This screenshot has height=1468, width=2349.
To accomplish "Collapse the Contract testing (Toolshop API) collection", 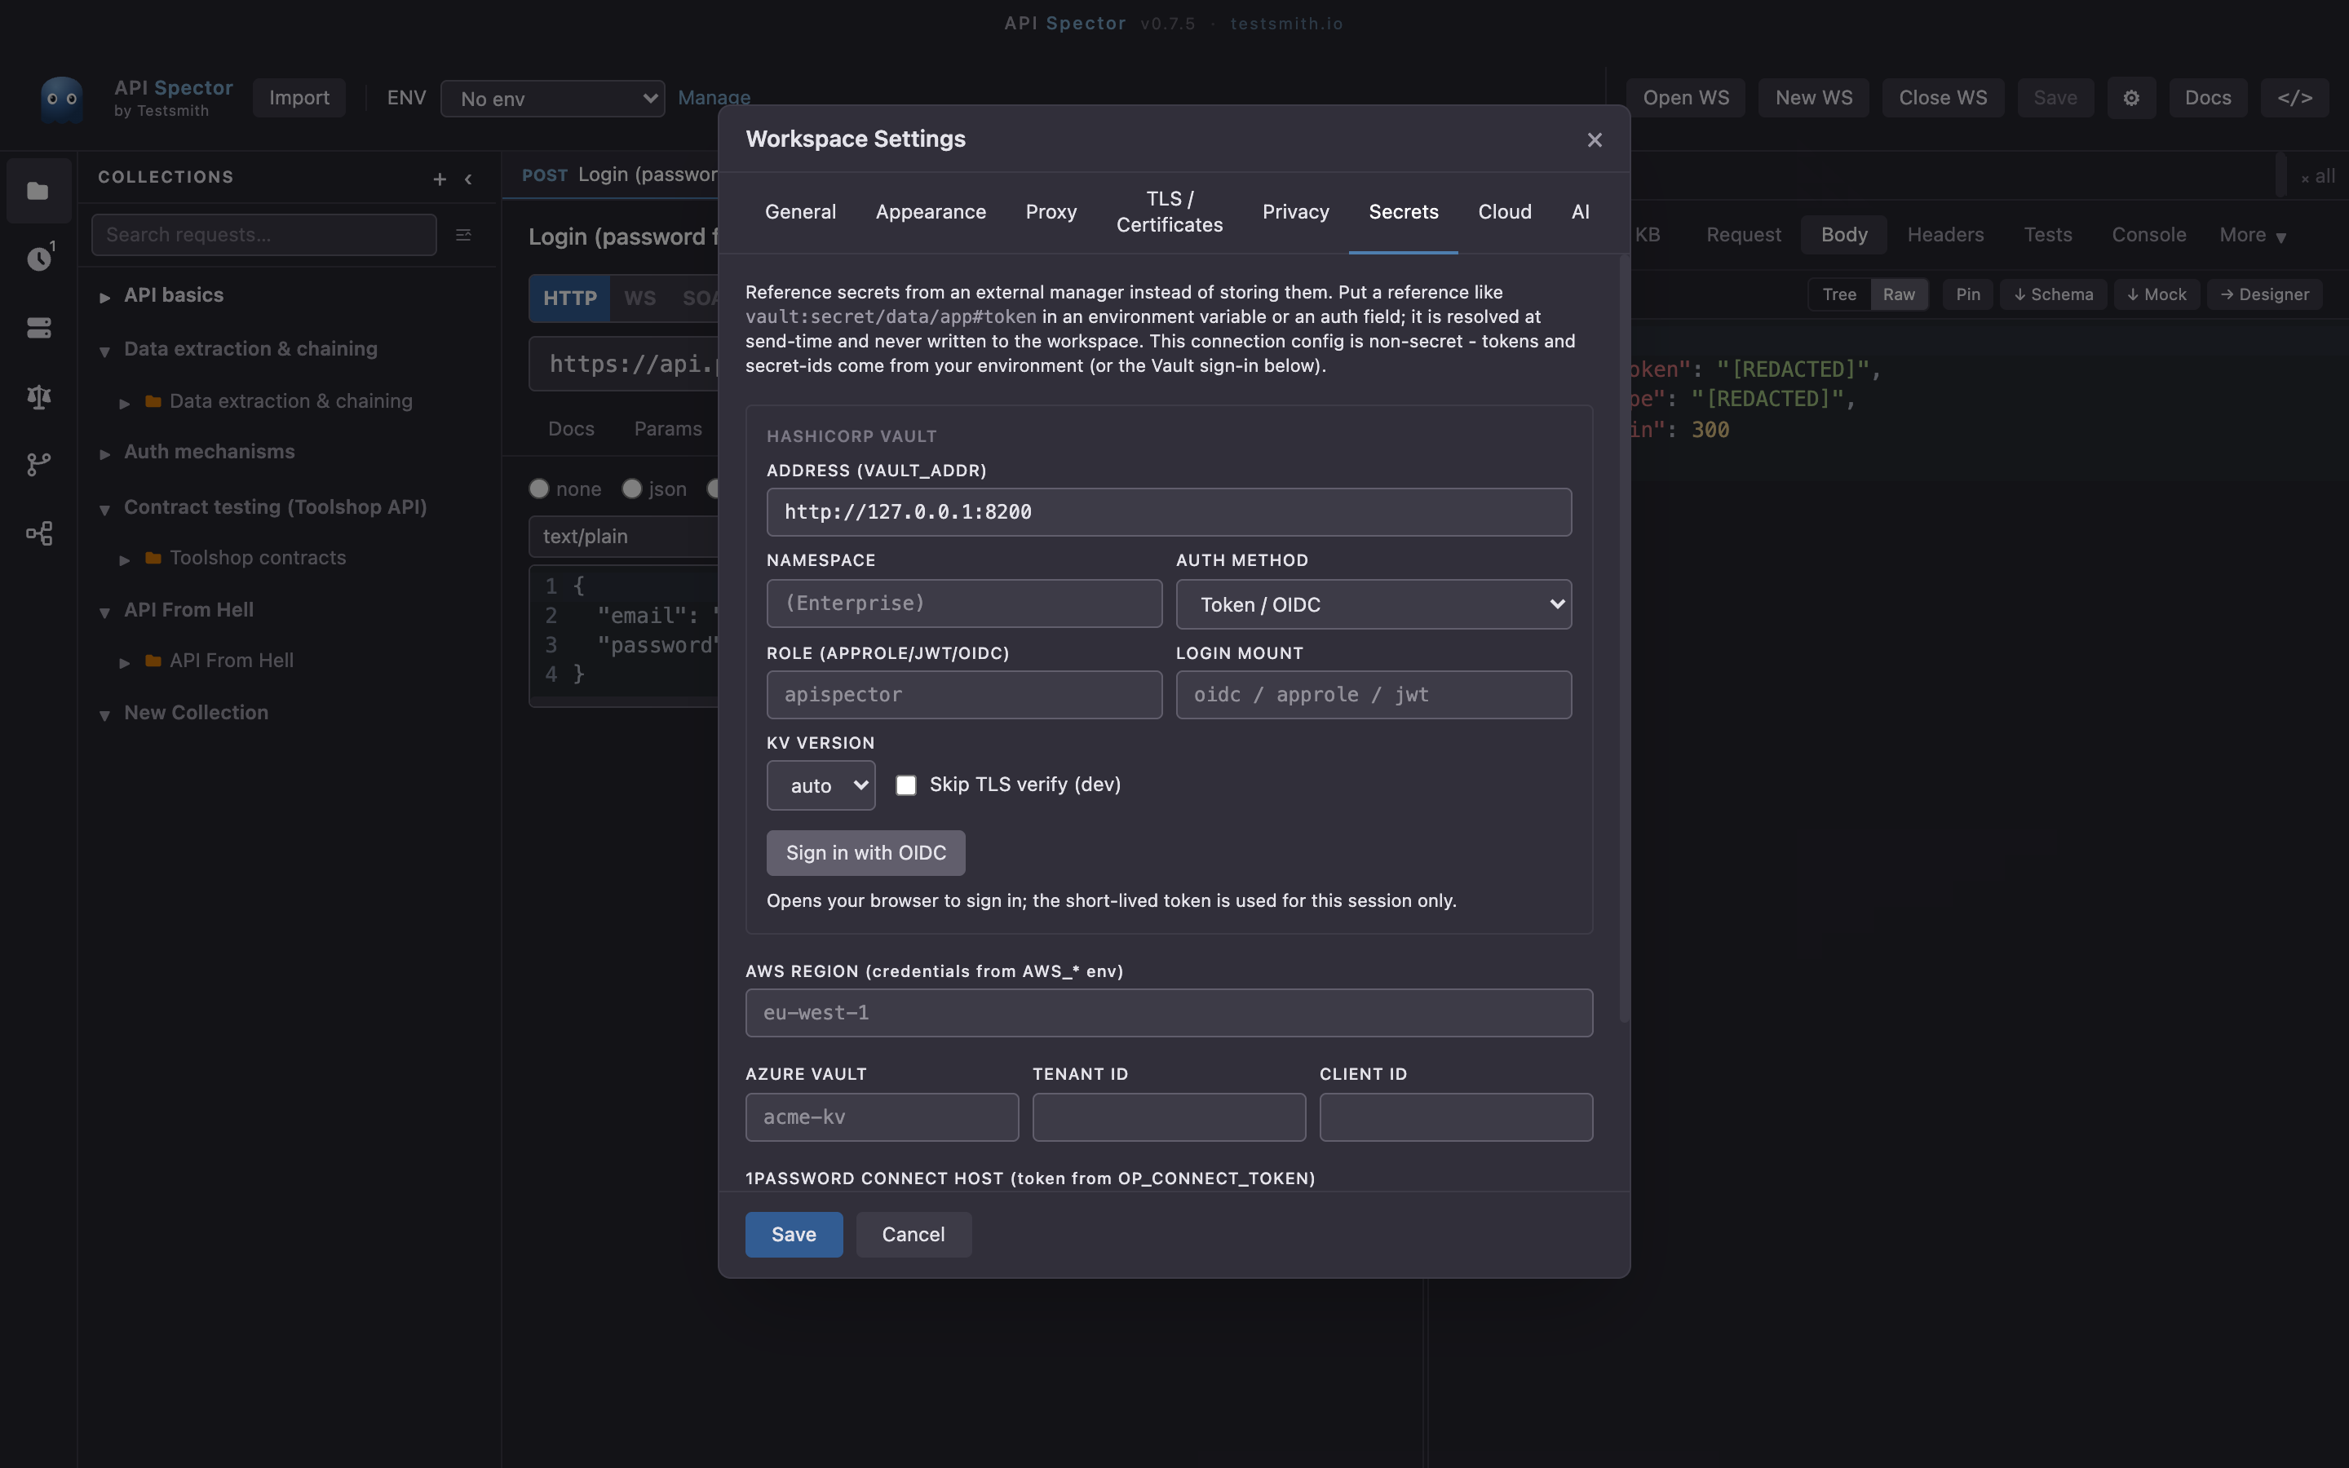I will tap(105, 509).
